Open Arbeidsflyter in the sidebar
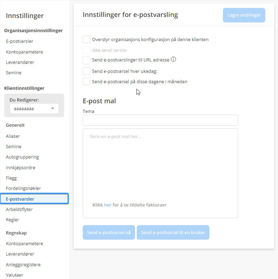278x279 pixels. click(x=19, y=209)
